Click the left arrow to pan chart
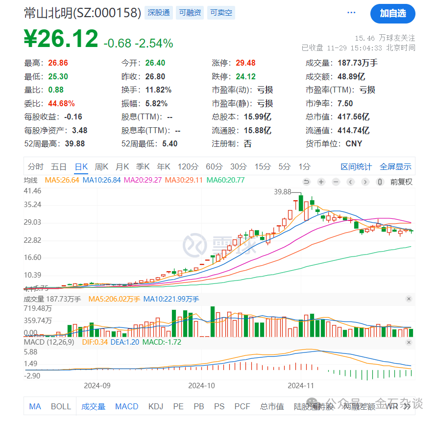The image size is (437, 421). [x=350, y=182]
